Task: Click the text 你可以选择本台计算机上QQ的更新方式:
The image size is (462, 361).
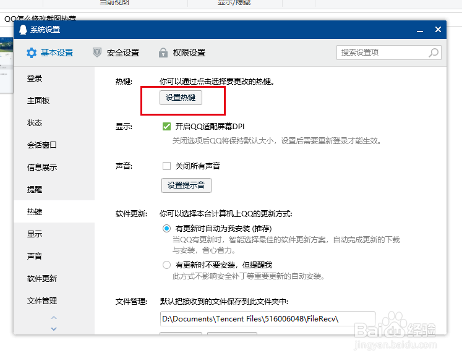Action: pyautogui.click(x=226, y=214)
